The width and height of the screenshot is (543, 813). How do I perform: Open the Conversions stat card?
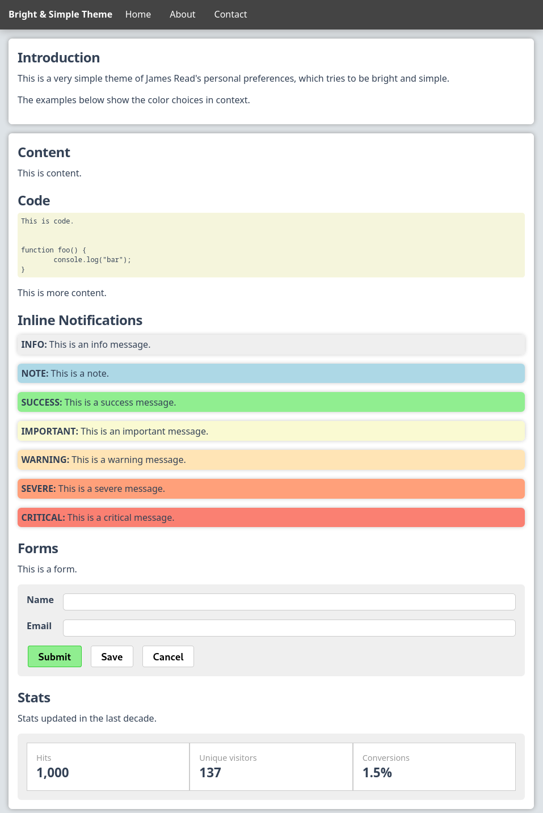434,766
